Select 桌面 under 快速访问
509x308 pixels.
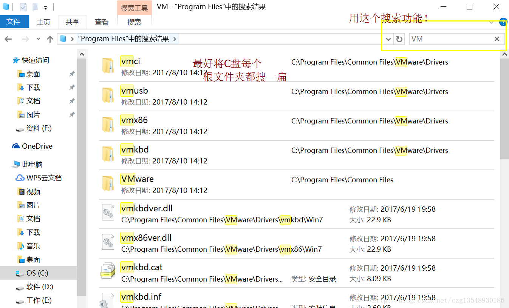(33, 74)
